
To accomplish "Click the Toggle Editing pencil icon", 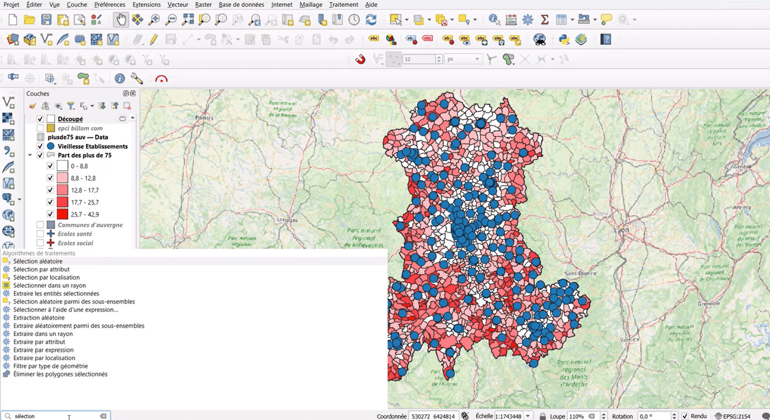I will 154,39.
